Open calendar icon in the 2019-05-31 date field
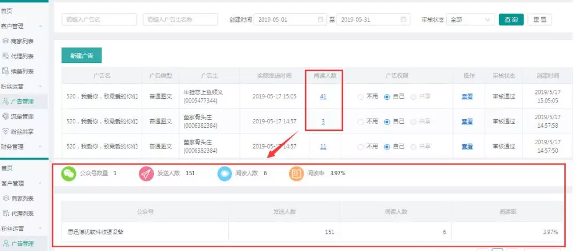This screenshot has width=577, height=251. [403, 20]
